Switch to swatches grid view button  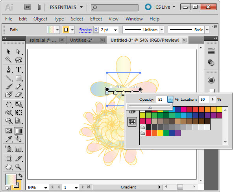[132, 122]
